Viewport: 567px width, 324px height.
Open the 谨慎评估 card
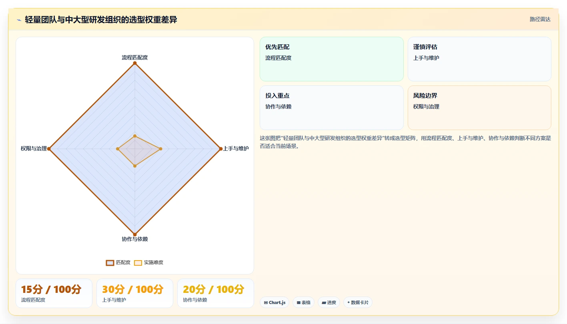click(x=479, y=59)
